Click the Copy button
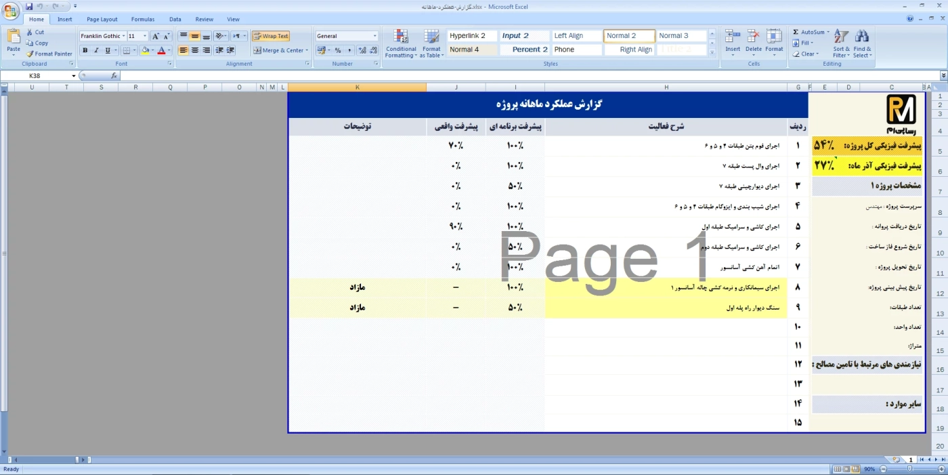948x475 pixels. pyautogui.click(x=37, y=43)
